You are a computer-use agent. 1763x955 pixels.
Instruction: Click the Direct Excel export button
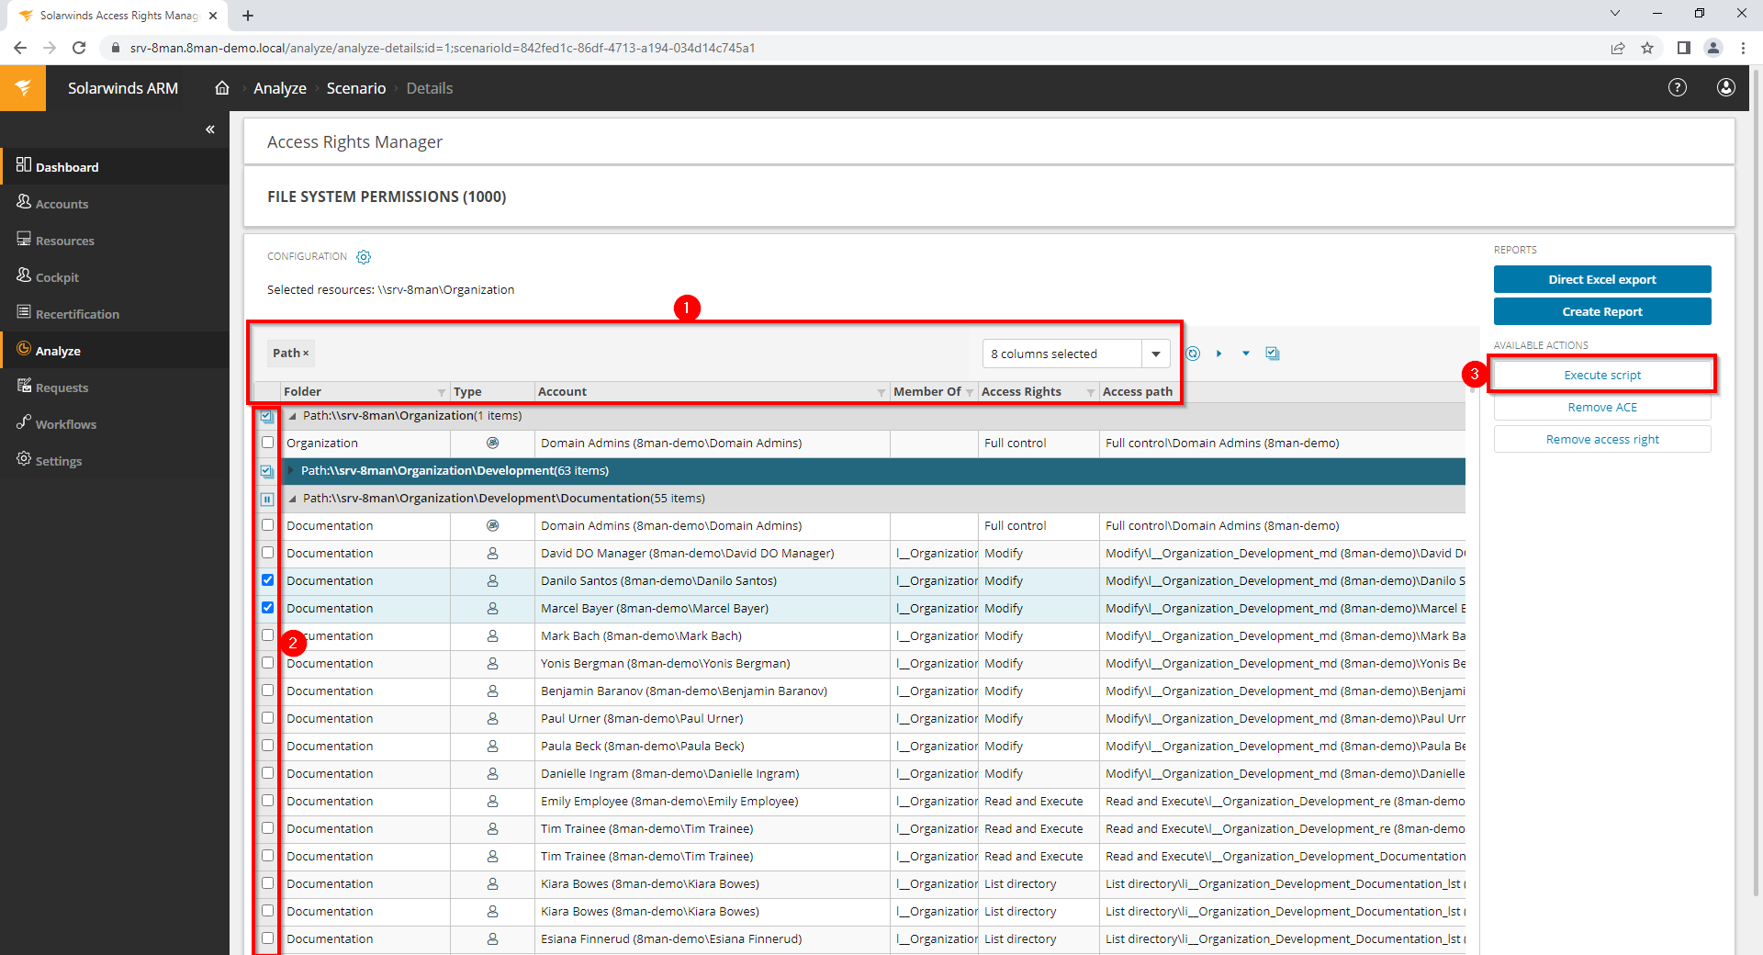1601,279
